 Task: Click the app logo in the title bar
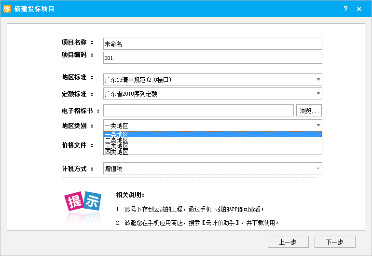(x=7, y=9)
